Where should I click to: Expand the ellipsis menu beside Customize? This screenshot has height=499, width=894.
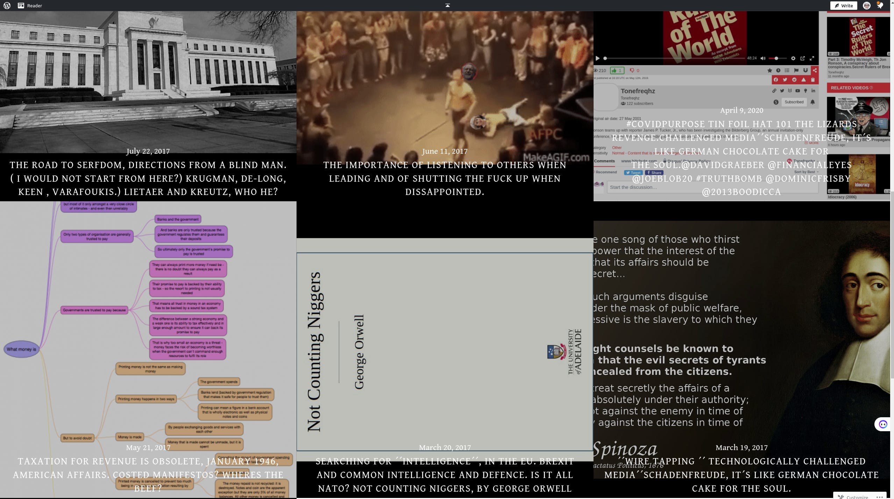click(x=880, y=497)
